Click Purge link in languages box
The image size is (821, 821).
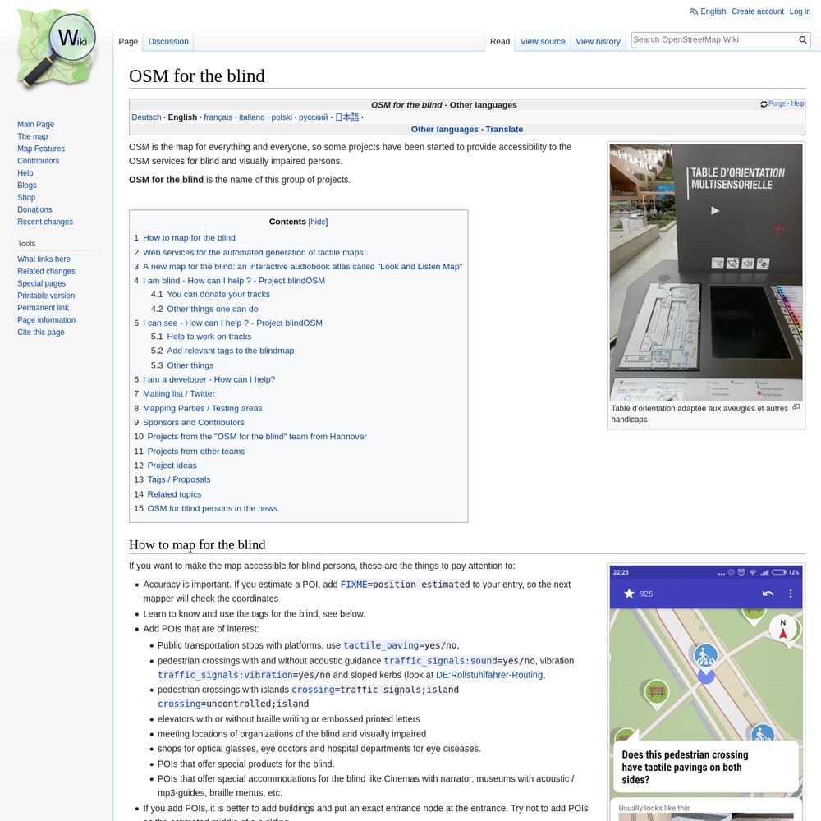tap(777, 103)
